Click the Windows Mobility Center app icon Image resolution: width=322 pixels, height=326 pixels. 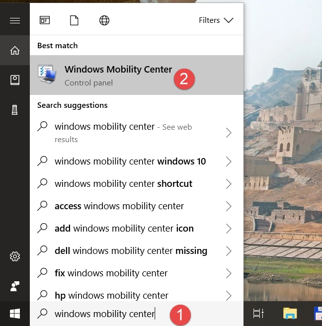point(47,74)
